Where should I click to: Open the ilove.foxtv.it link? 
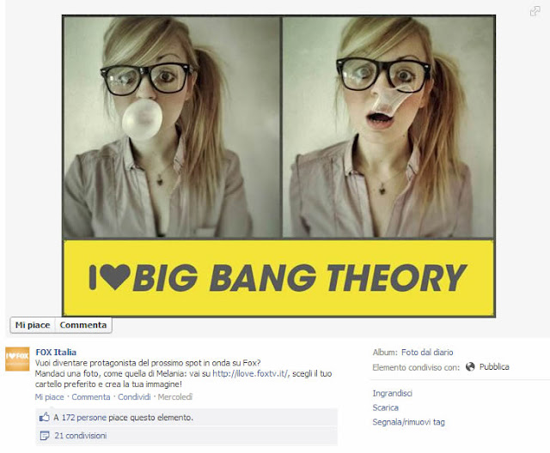click(x=251, y=373)
